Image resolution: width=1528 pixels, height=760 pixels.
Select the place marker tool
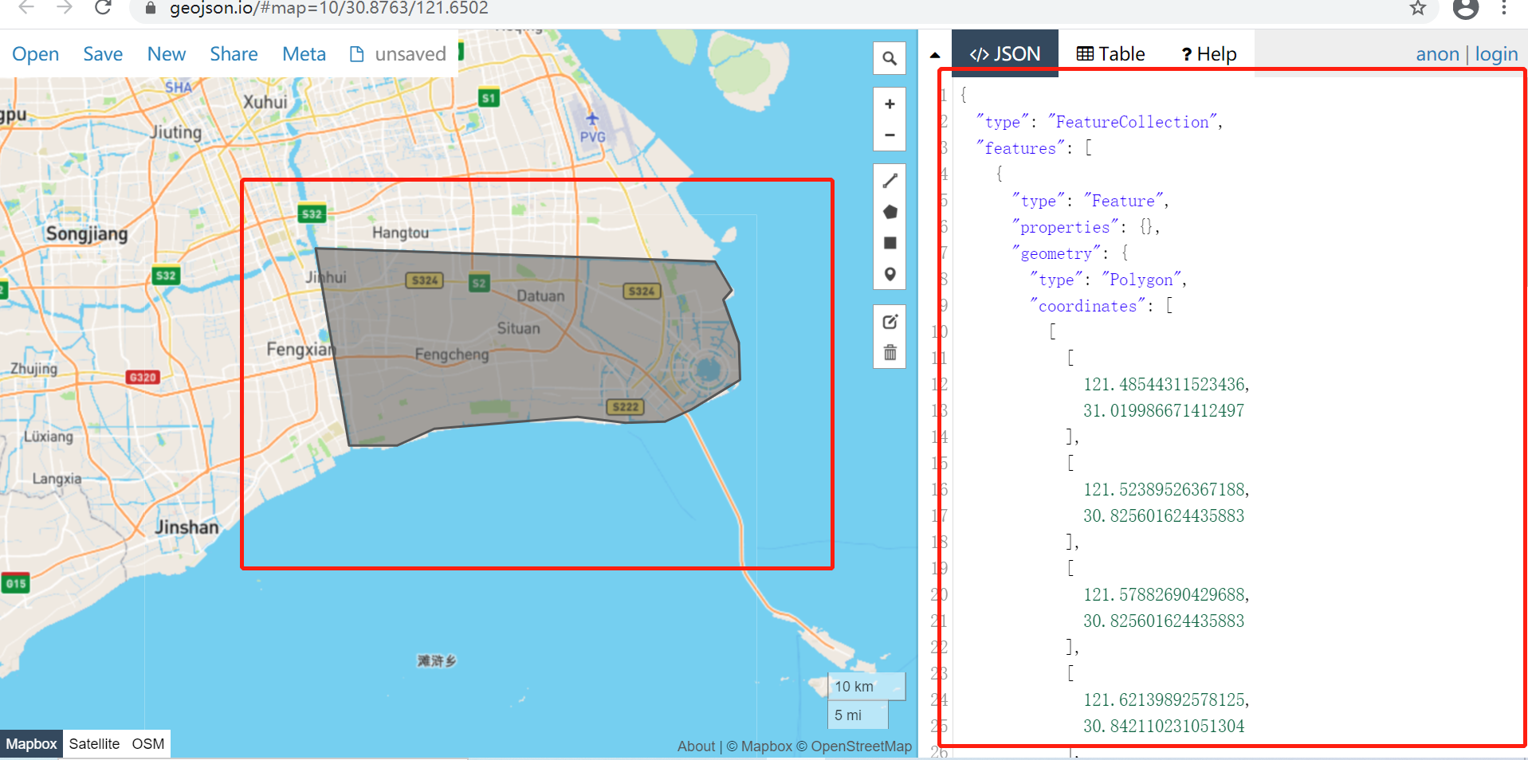[x=890, y=273]
